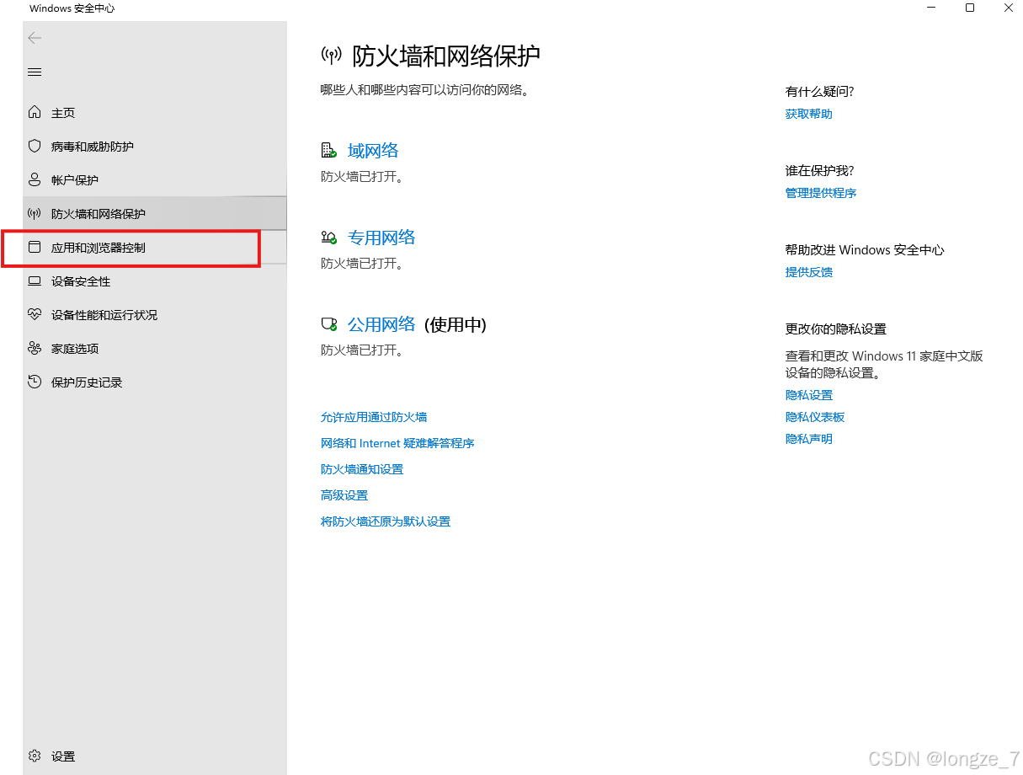Viewport: 1023px width, 775px height.
Task: Click 隐私声明 link
Action: click(x=809, y=439)
